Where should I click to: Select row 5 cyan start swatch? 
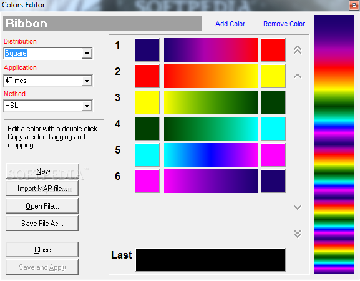point(147,155)
